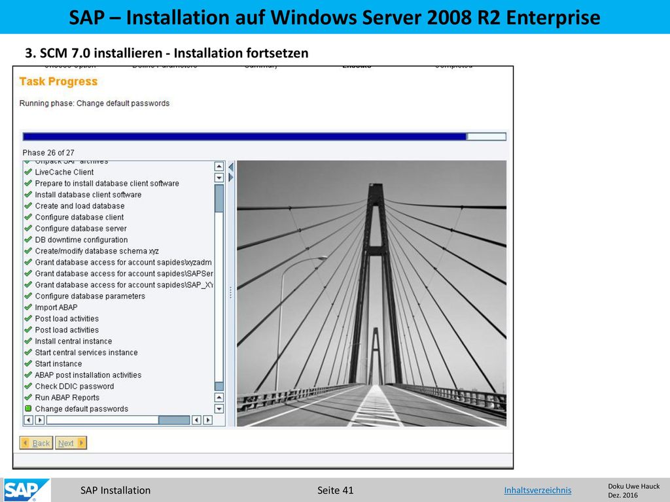The height and width of the screenshot is (502, 670).
Task: Click checkmark icon beside Start instance
Action: (28, 363)
